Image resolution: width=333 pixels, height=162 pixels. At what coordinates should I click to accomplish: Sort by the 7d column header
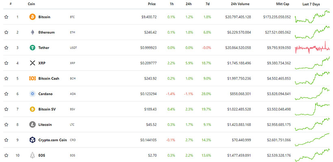pos(208,4)
